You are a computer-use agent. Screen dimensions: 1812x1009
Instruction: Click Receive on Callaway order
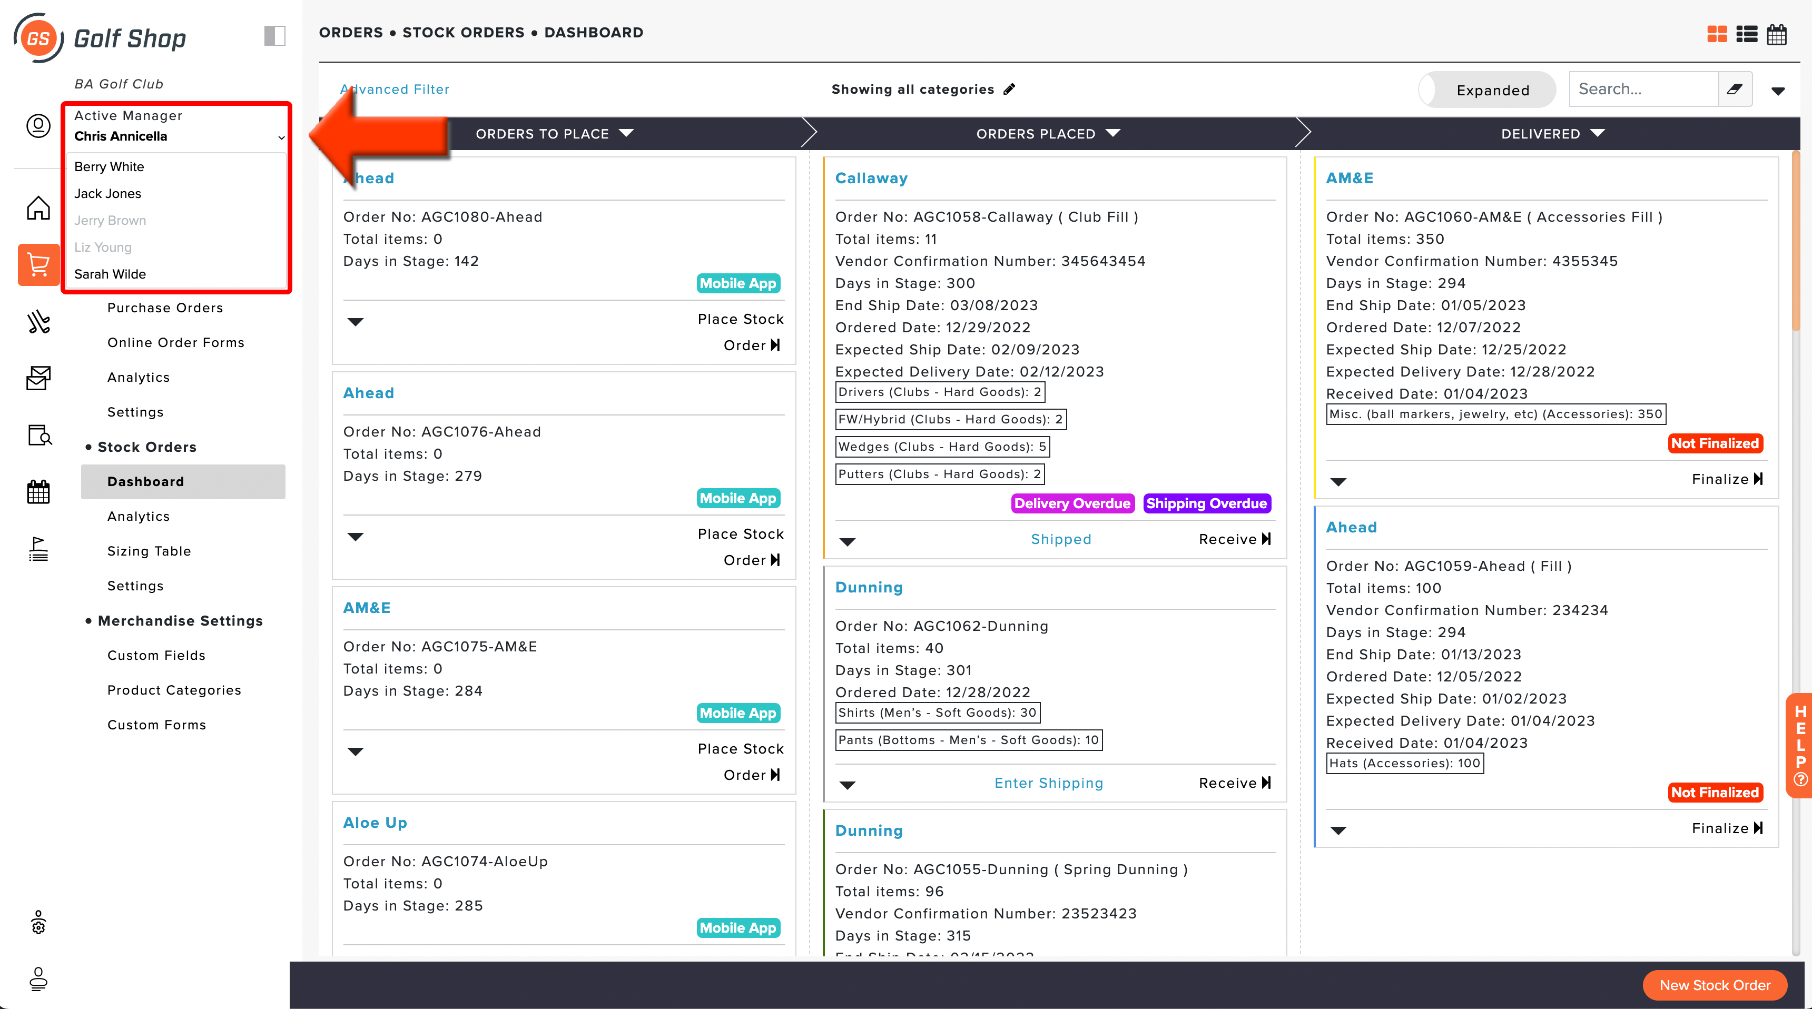1235,539
